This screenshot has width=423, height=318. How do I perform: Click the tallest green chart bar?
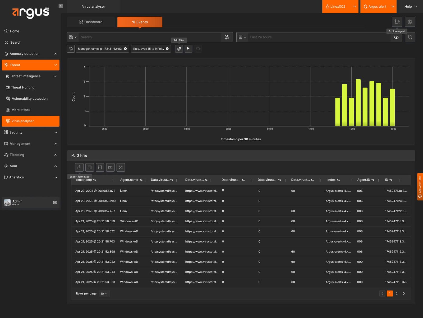click(x=358, y=103)
